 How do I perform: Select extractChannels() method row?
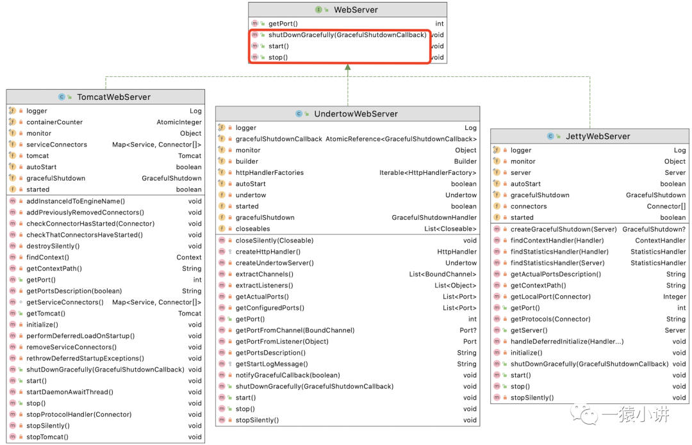(x=348, y=274)
